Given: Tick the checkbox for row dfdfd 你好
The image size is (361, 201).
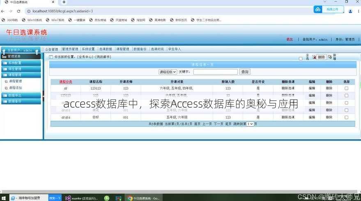Looking at the screenshot, I should click(x=346, y=117).
